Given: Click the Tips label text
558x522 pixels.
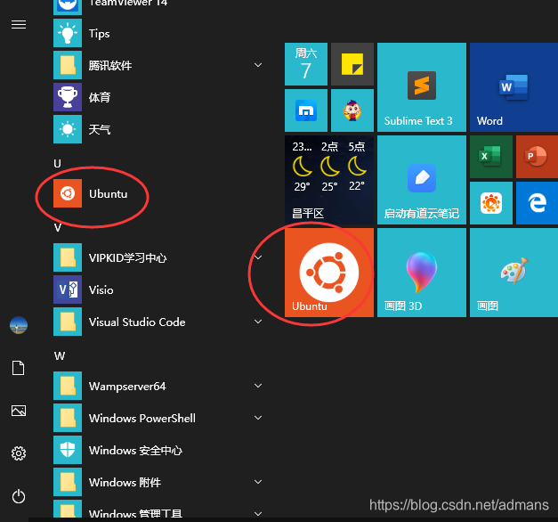Looking at the screenshot, I should [100, 34].
